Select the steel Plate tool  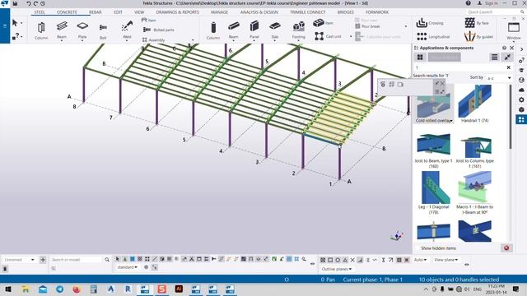click(82, 30)
